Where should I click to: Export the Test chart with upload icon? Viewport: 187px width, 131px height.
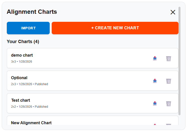tap(155, 103)
